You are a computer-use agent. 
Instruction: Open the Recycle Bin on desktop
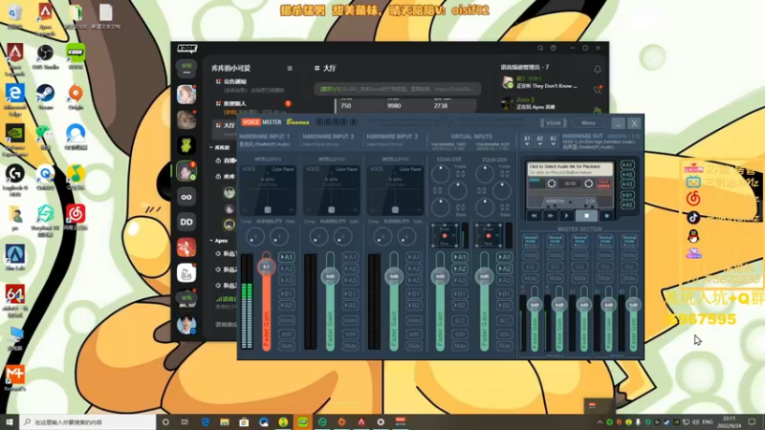(14, 16)
